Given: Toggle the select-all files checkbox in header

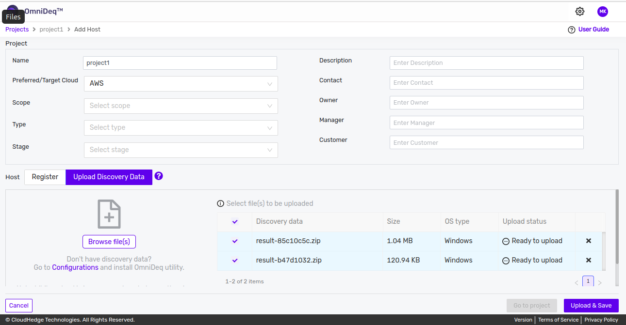Looking at the screenshot, I should (235, 221).
